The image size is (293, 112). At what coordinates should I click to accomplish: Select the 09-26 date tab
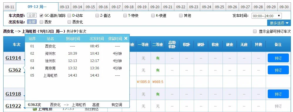[232, 7]
